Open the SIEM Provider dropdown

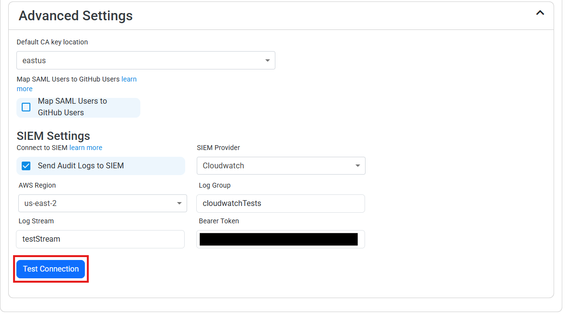point(281,165)
